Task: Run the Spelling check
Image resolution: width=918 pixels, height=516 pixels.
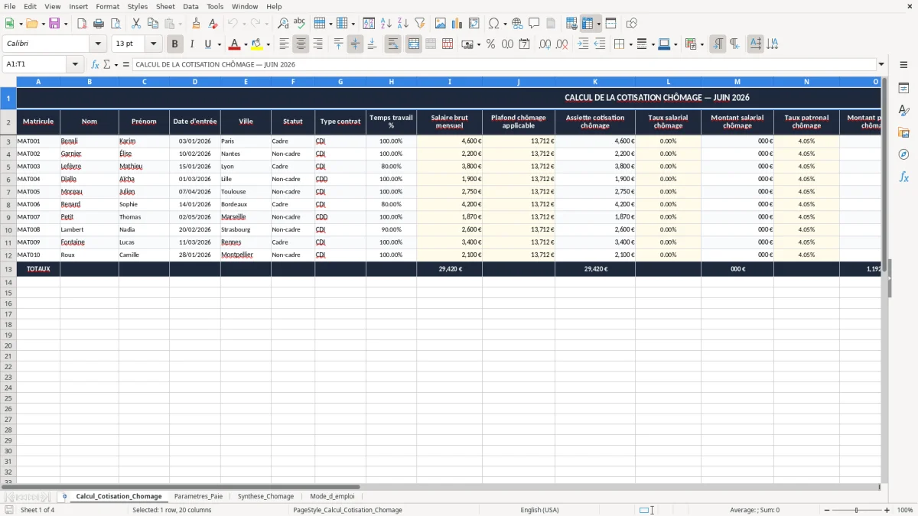Action: pyautogui.click(x=300, y=24)
